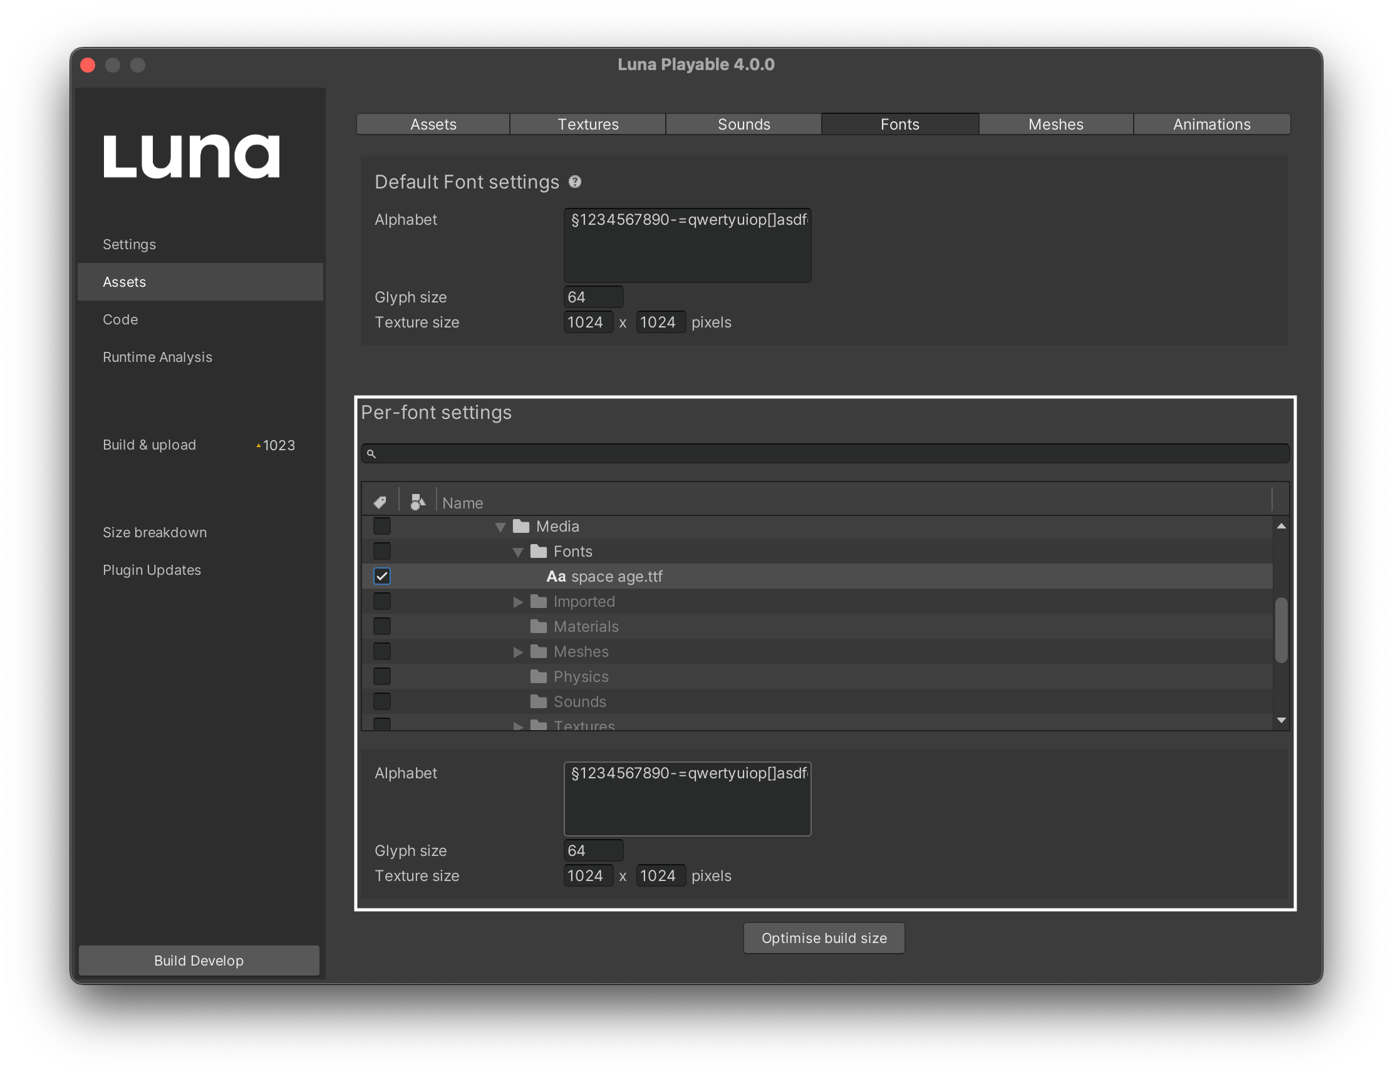1393x1077 pixels.
Task: Uncheck the space age.ttf checkbox
Action: 382,577
